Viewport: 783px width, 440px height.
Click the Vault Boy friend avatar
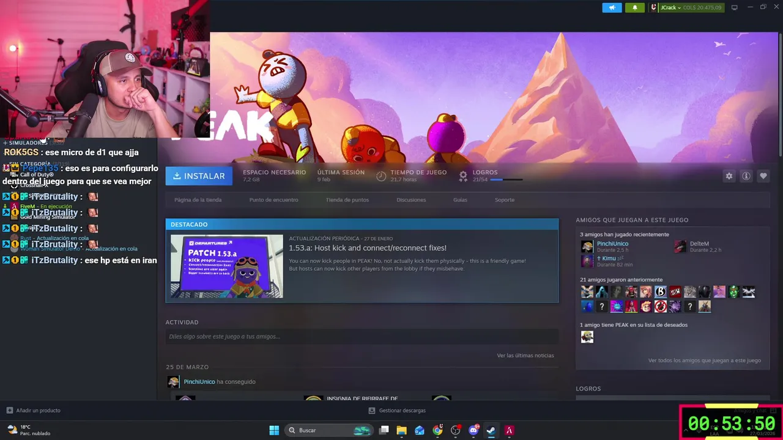pyautogui.click(x=646, y=307)
